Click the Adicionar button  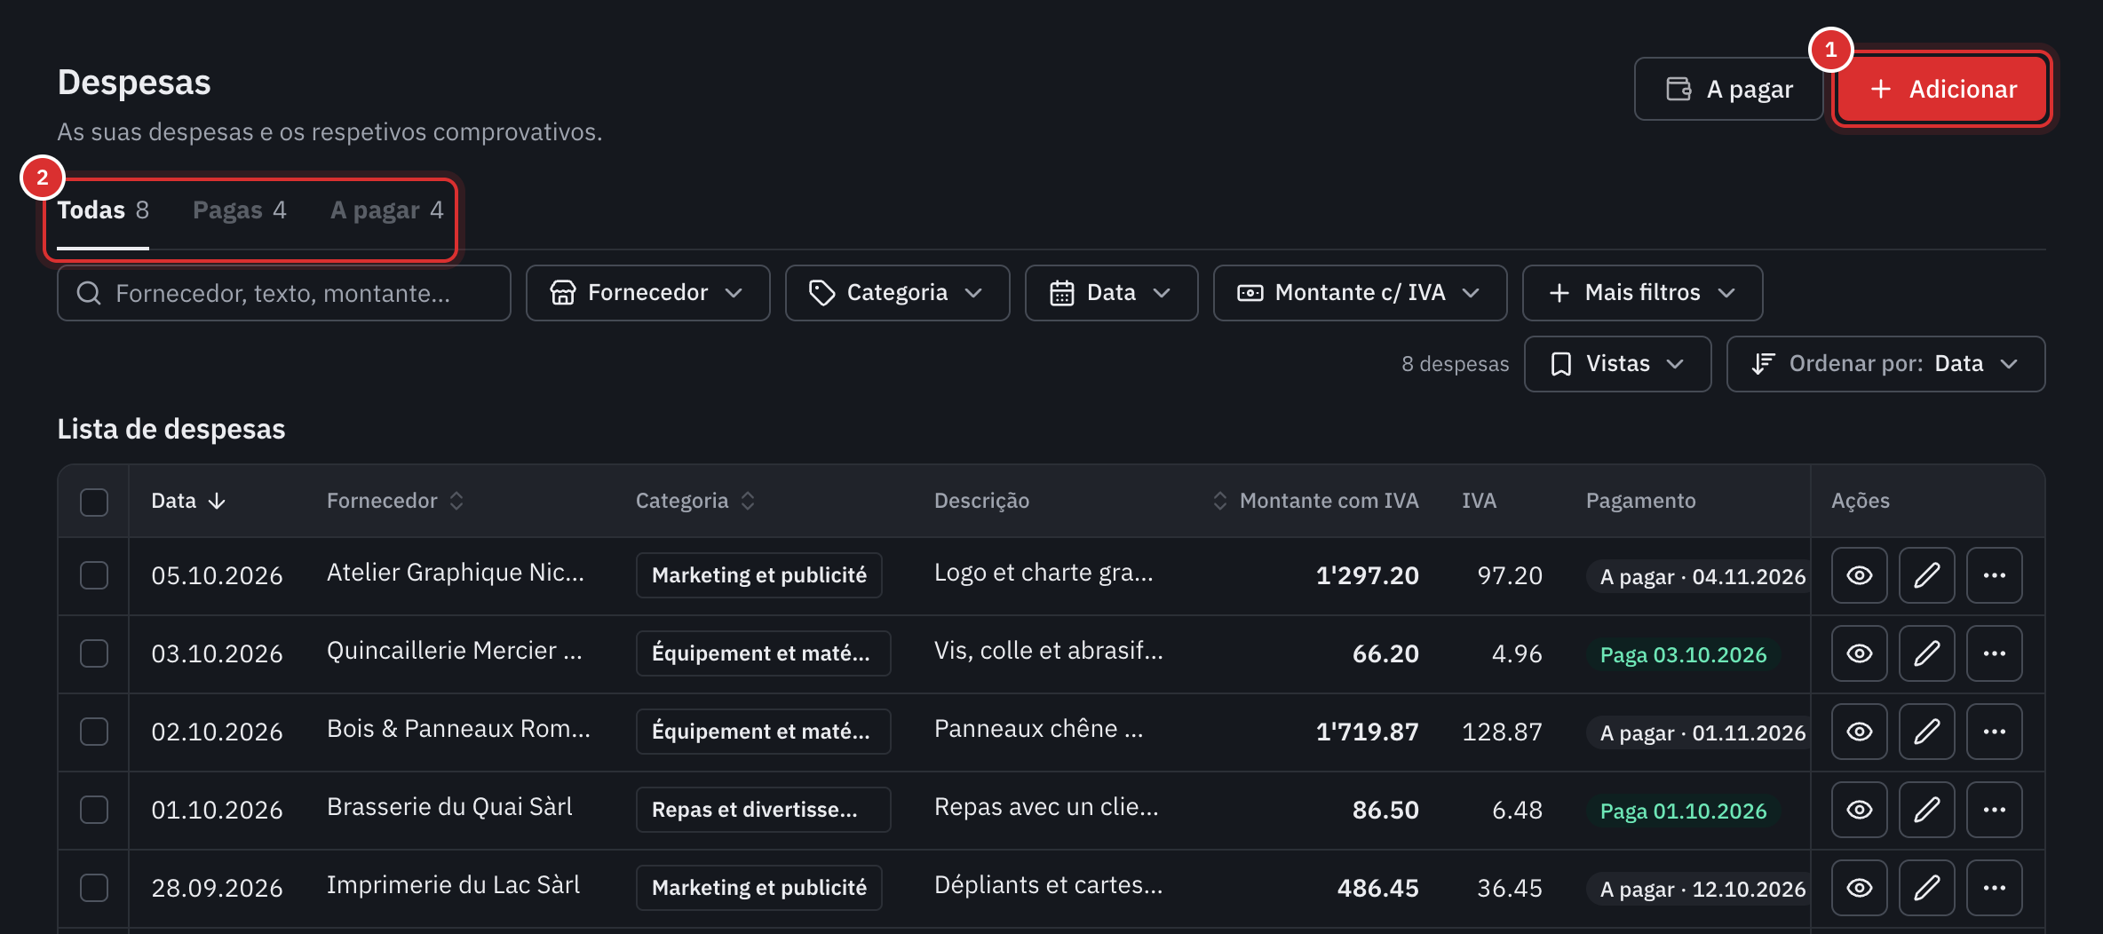pos(1942,89)
